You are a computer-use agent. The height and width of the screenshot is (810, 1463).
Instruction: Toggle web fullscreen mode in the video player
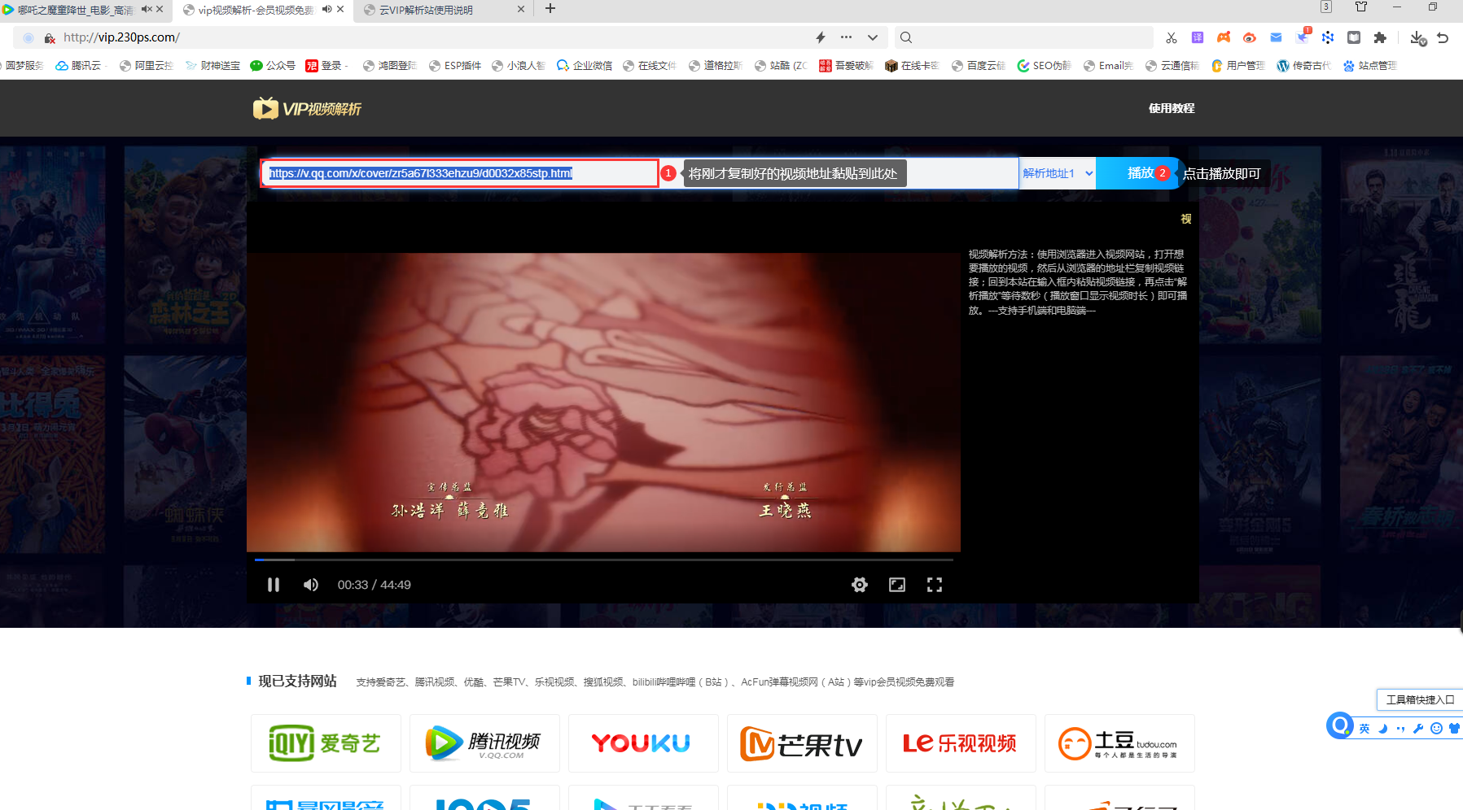pos(897,585)
